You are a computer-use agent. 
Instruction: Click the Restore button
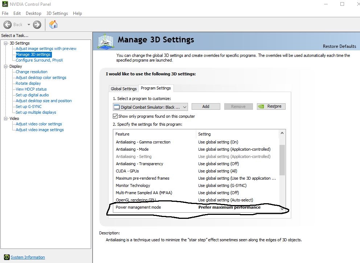[271, 107]
